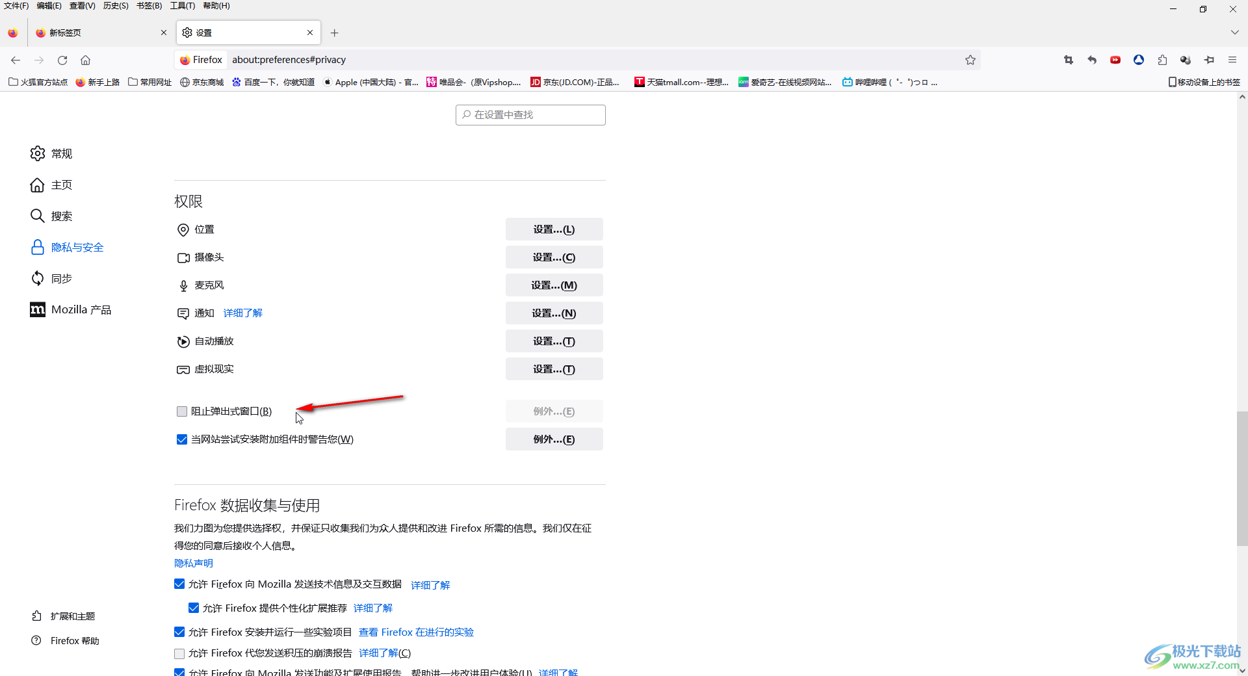Screen dimensions: 1248x676
Task: Open the home page icon
Action: tap(85, 60)
